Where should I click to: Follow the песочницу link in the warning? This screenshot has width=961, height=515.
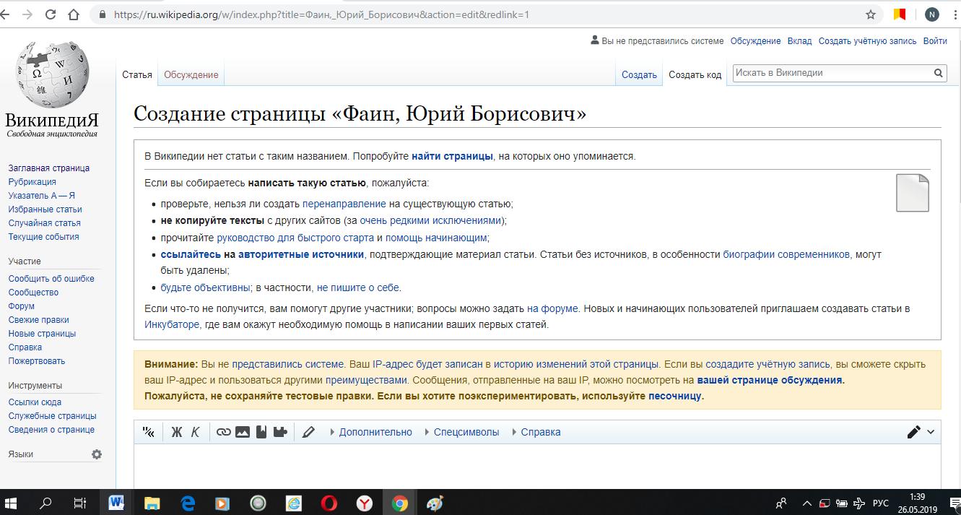(675, 396)
